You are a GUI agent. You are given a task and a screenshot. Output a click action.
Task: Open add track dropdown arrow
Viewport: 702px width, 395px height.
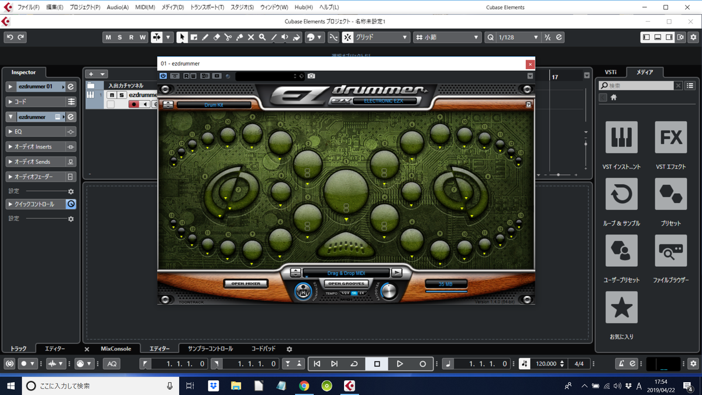[103, 74]
